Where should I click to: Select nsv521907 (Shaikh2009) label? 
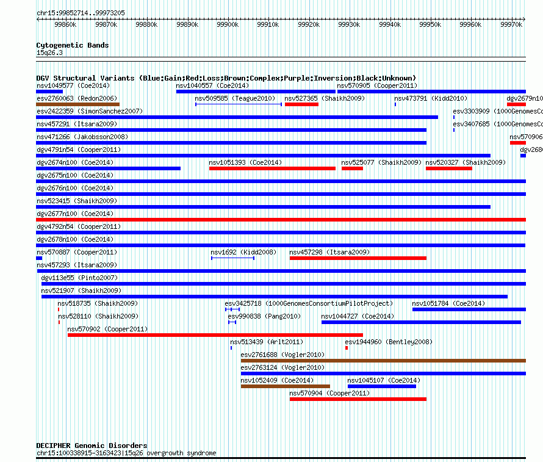(81, 291)
